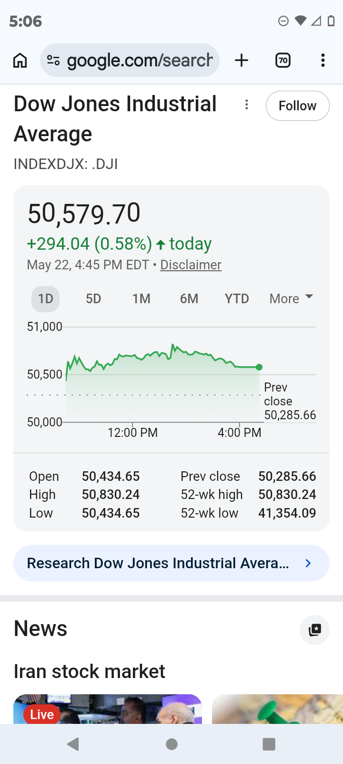Tap Android recent apps square
Screen dimensions: 343x764
tap(269, 744)
